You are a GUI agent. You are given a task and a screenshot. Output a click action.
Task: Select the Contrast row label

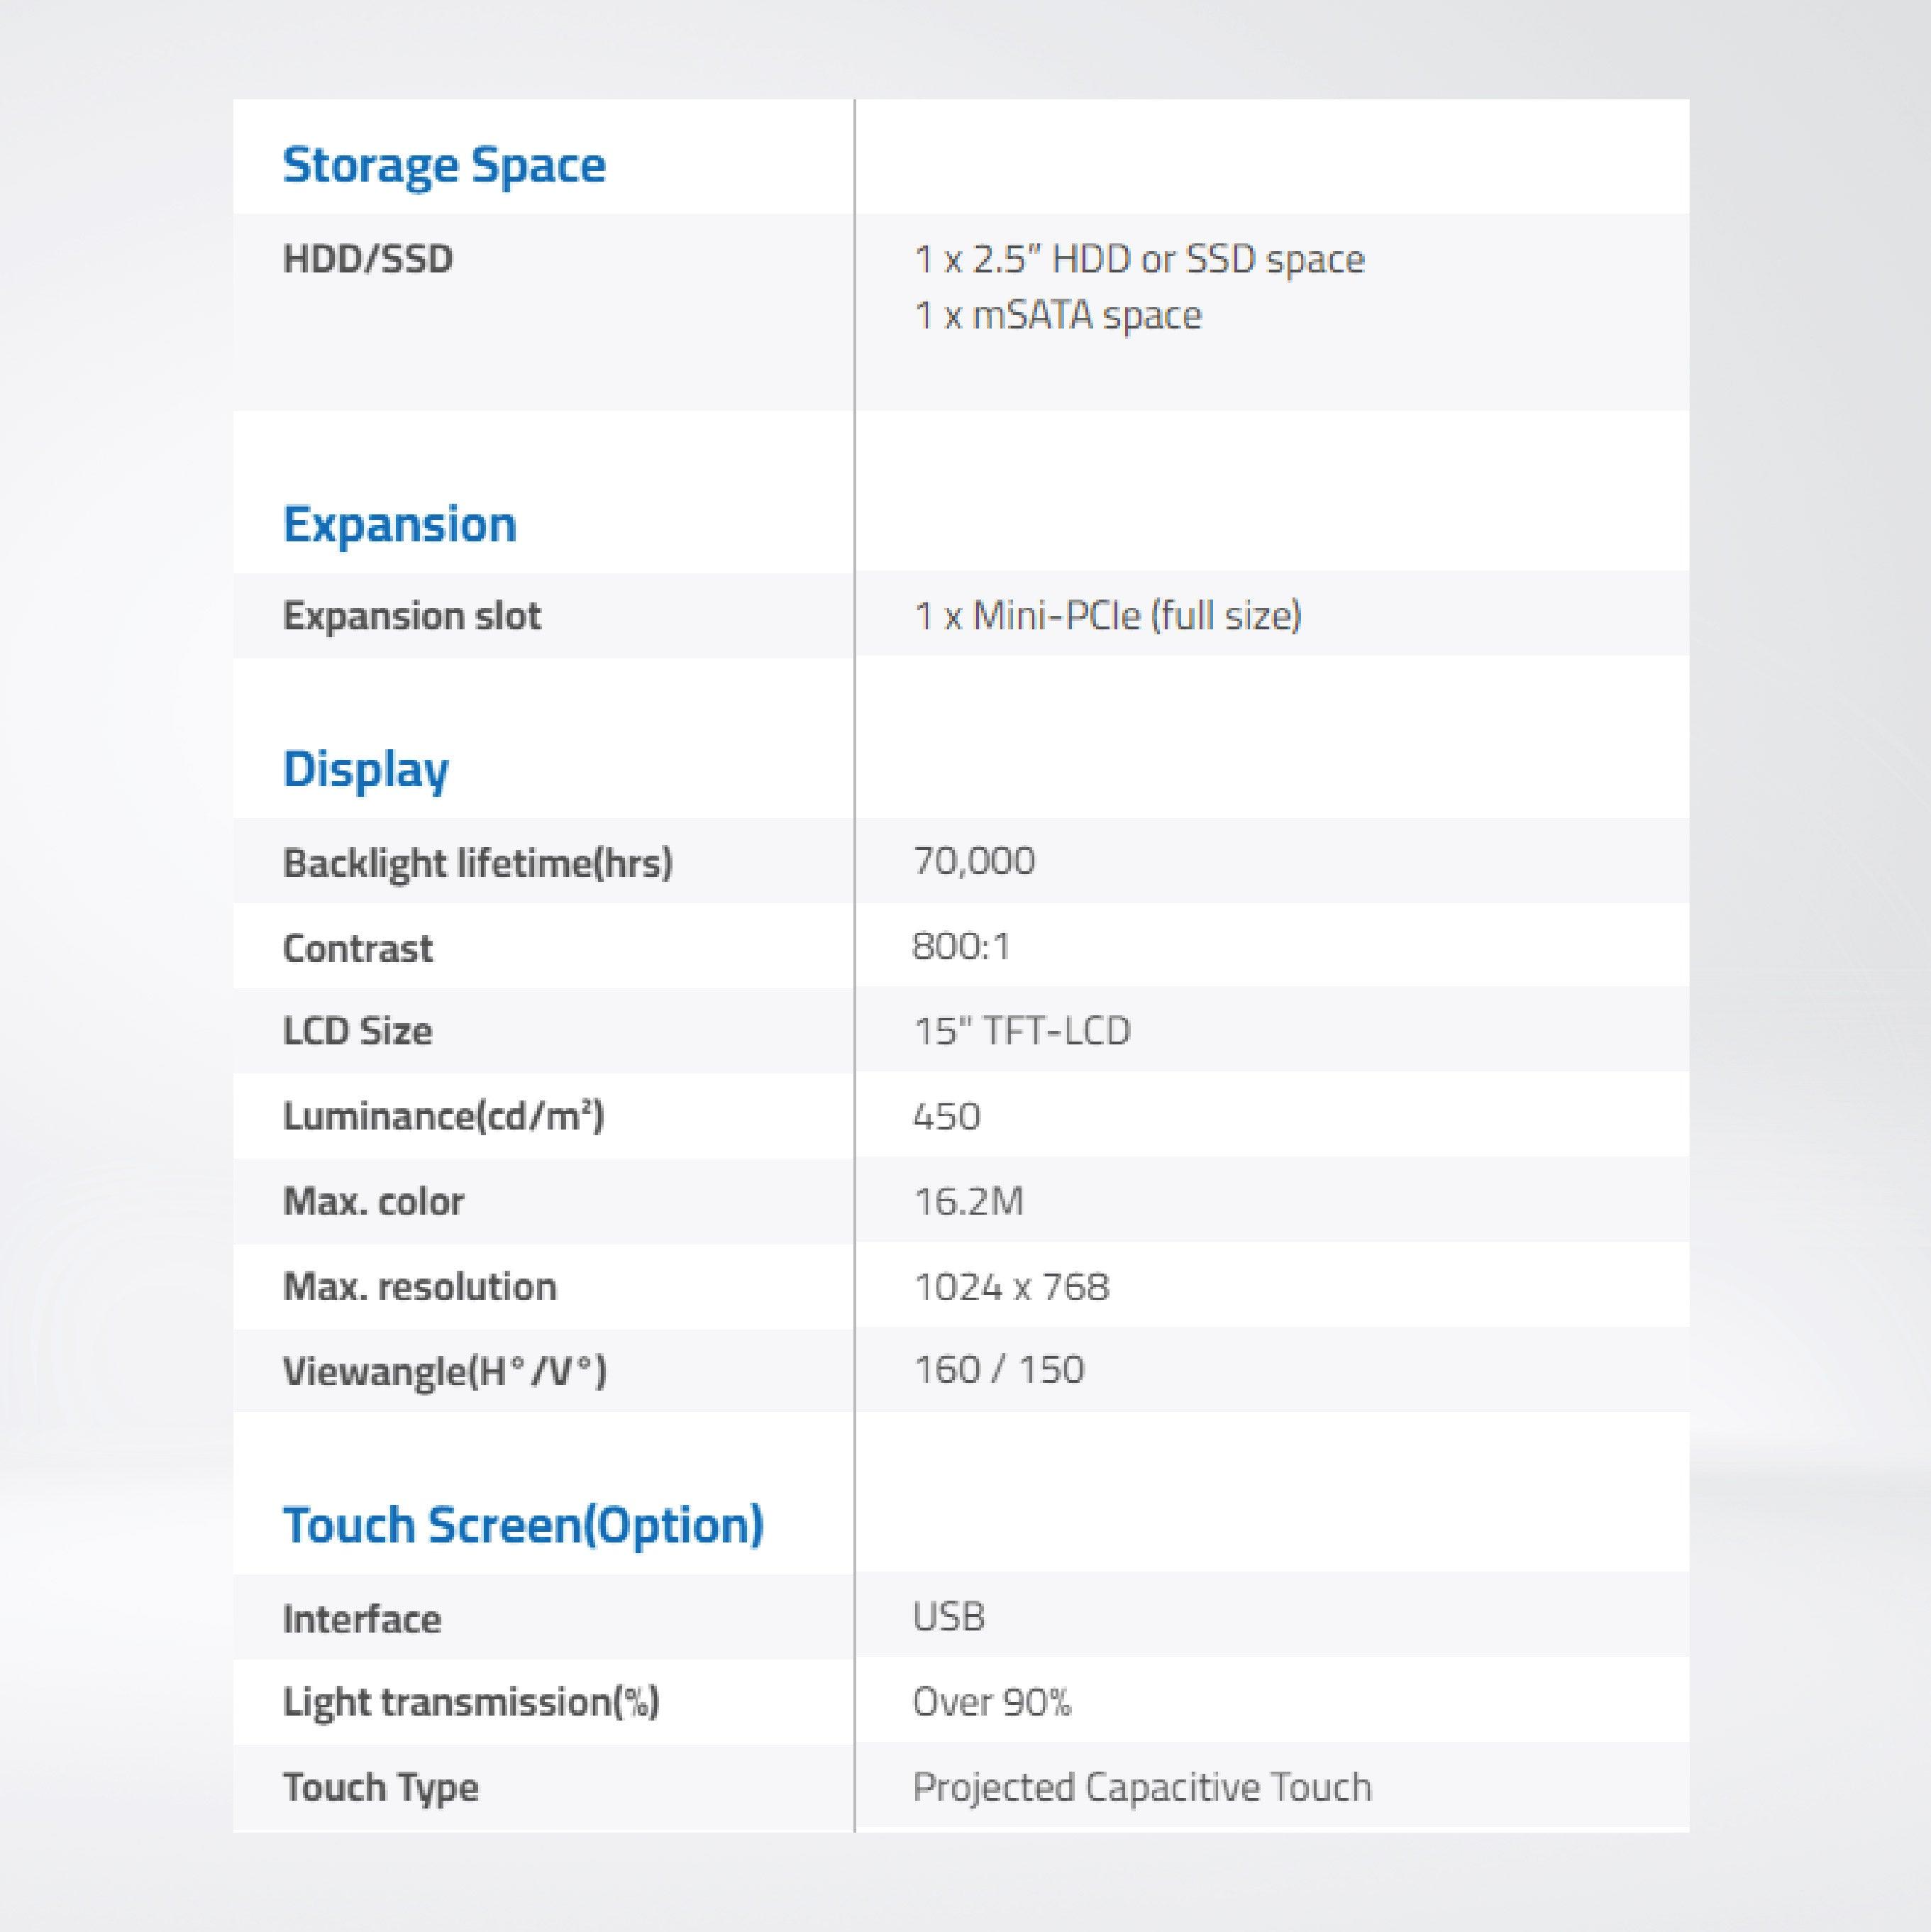click(x=358, y=948)
